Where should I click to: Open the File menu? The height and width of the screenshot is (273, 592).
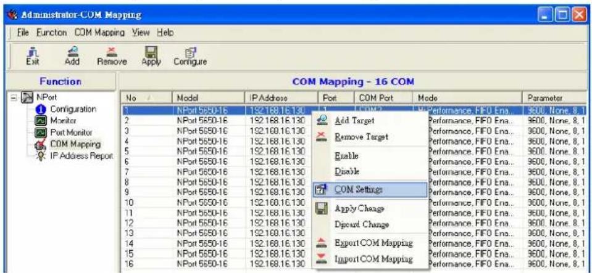click(24, 33)
